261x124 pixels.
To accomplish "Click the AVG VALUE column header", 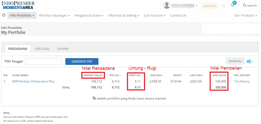I will (219, 75).
